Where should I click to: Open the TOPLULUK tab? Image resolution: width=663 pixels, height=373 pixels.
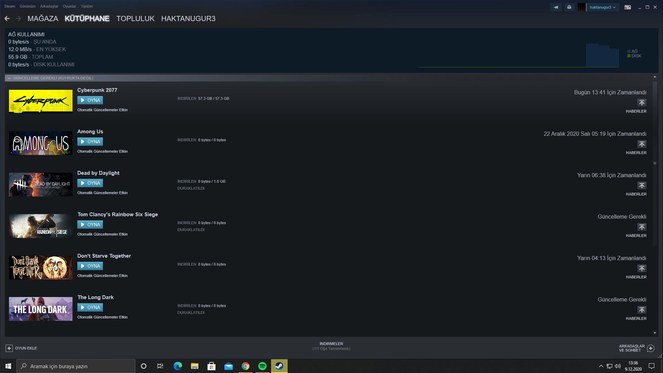tap(135, 19)
